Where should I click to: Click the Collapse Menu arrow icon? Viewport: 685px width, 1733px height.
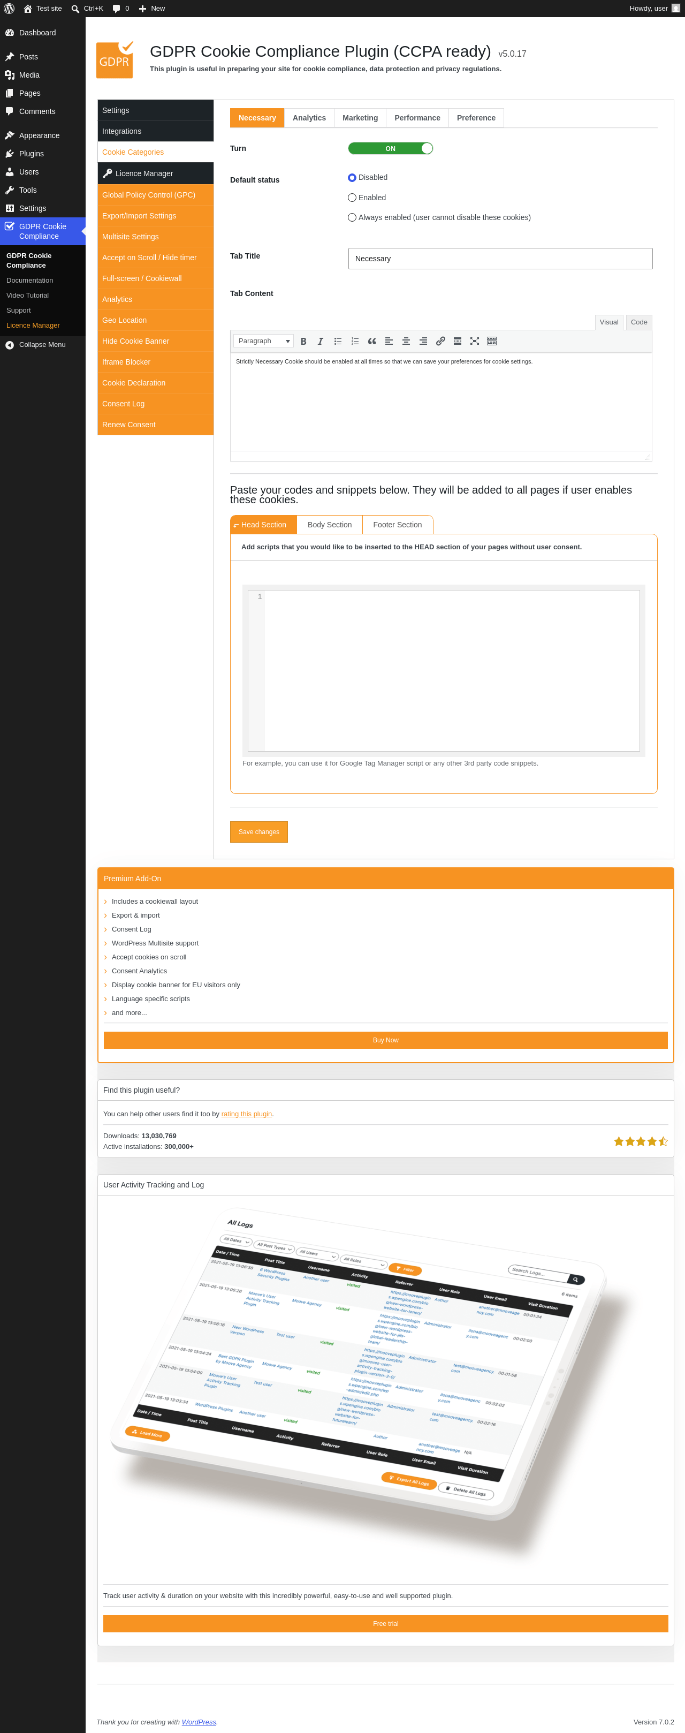pyautogui.click(x=10, y=345)
